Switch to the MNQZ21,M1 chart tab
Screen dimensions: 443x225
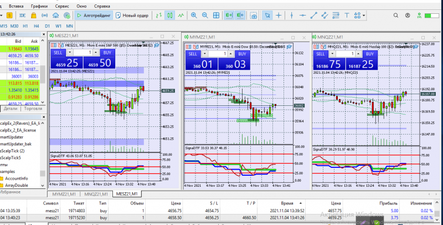tap(96, 195)
